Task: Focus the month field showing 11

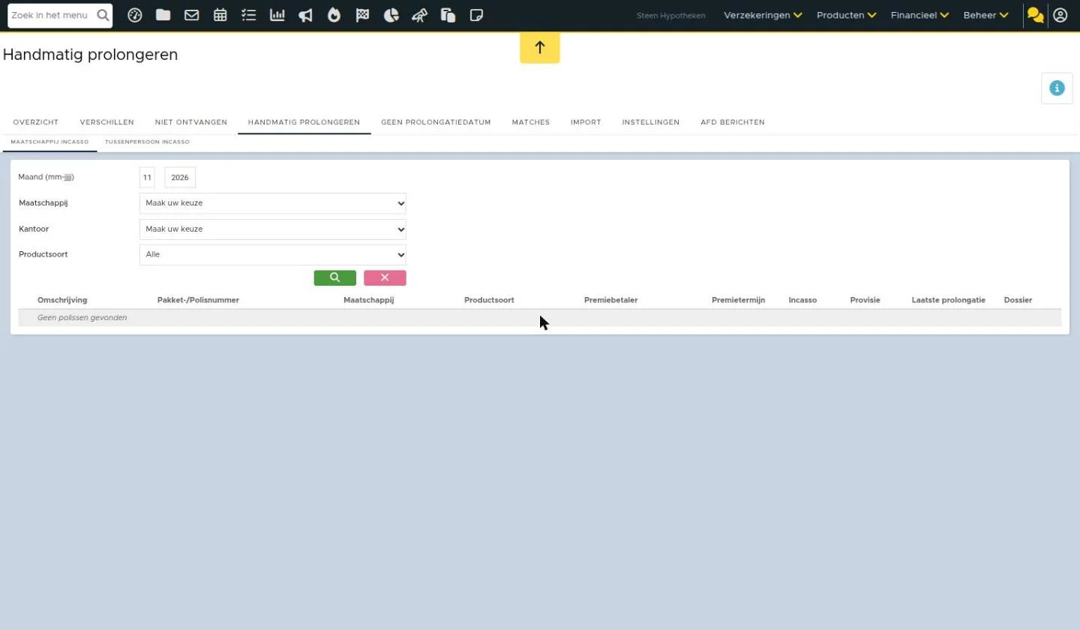Action: click(147, 178)
